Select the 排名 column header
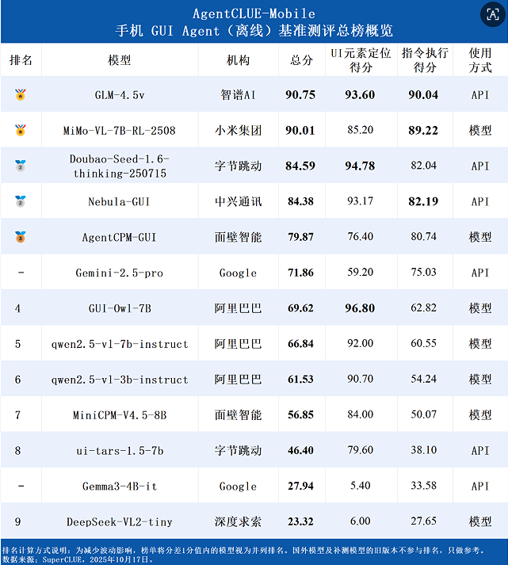508x565 pixels. [21, 60]
